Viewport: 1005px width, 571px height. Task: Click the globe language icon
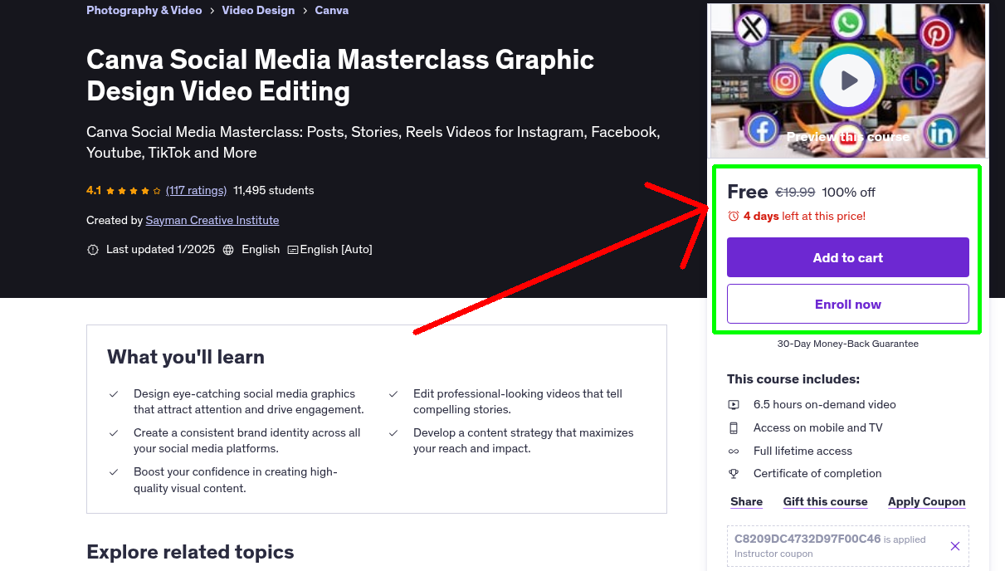pyautogui.click(x=228, y=250)
